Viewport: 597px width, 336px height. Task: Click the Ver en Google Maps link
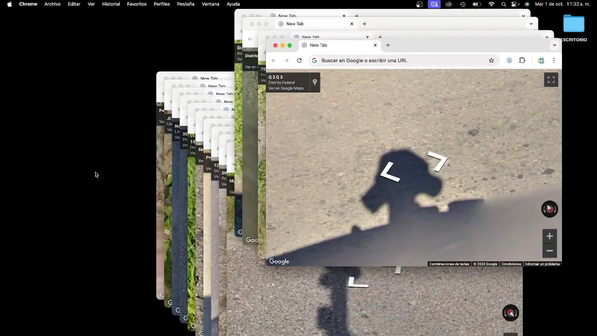286,88
